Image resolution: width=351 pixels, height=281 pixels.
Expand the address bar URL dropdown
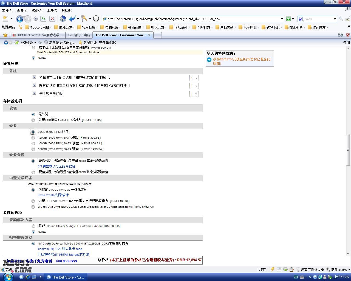[x=282, y=19]
